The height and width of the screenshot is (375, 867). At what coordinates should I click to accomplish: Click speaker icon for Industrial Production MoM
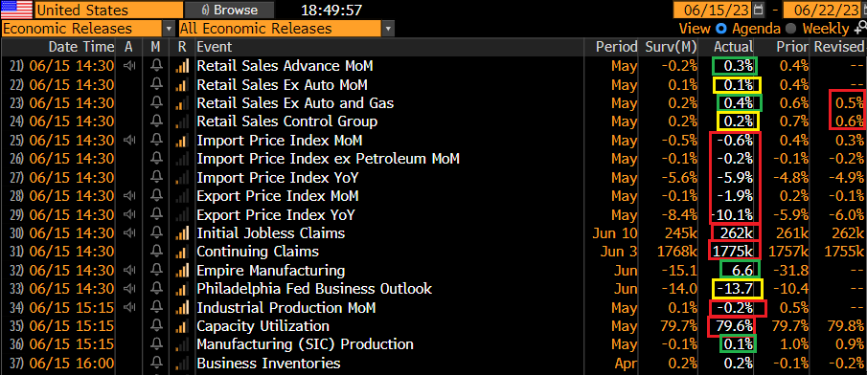click(x=129, y=308)
